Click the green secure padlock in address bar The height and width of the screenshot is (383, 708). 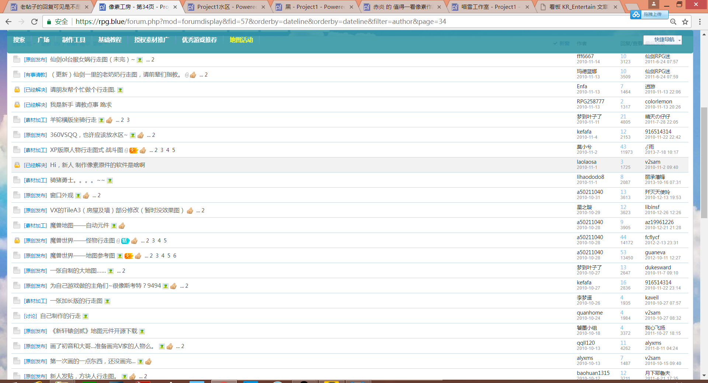pyautogui.click(x=49, y=22)
